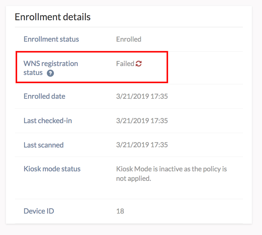Click the Enrolled date label

(x=44, y=96)
